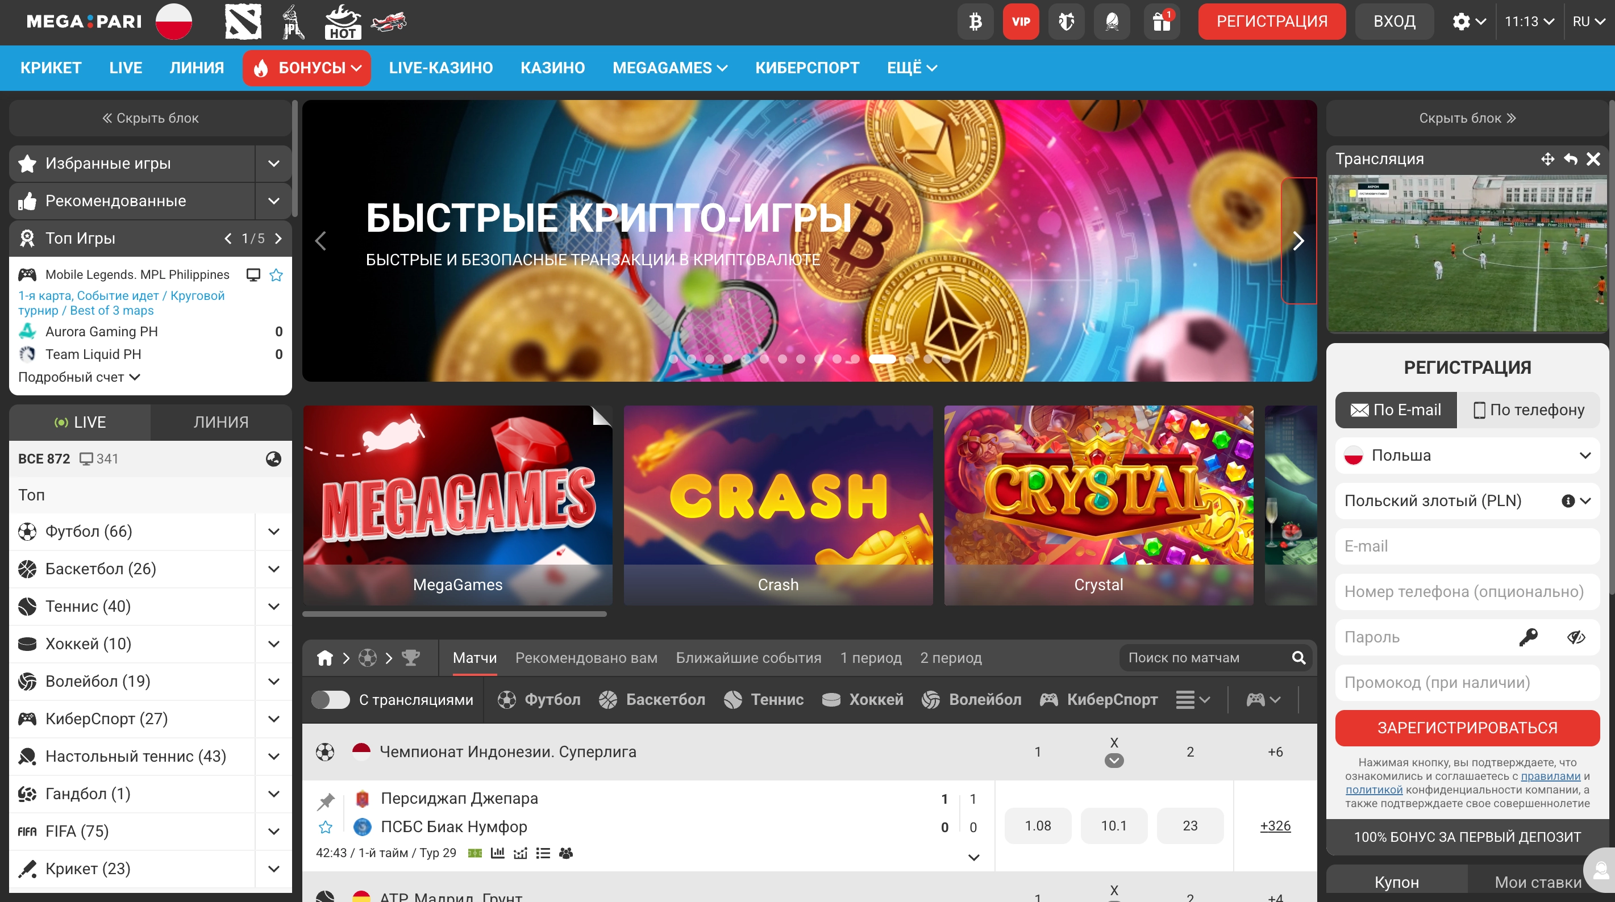The image size is (1615, 902).
Task: Open the VIP club icon
Action: click(1021, 22)
